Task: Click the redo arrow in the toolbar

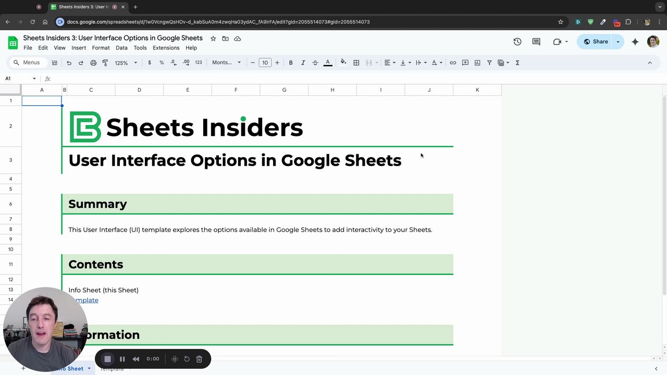Action: click(81, 63)
